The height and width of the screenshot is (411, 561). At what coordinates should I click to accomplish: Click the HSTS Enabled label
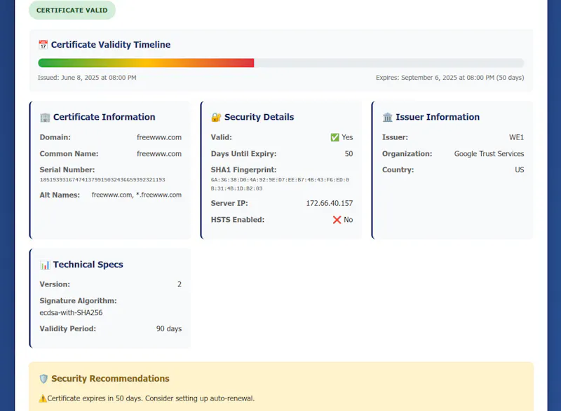[x=238, y=220]
